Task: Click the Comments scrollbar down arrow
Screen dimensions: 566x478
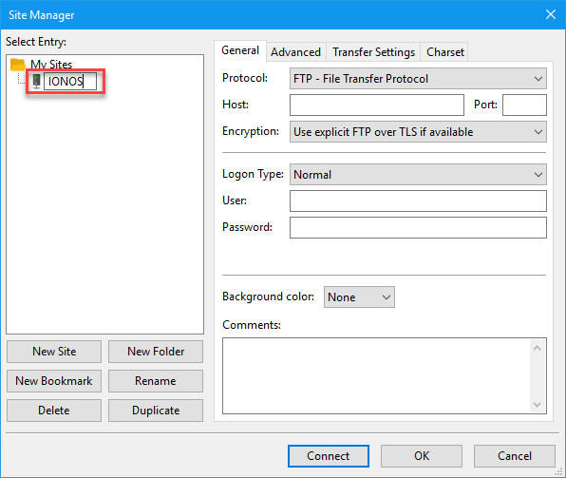Action: (538, 405)
